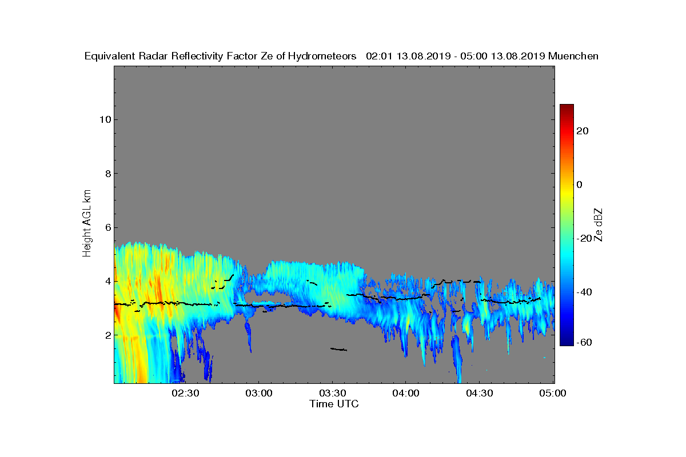Click the 03:30 time tick label
Screen dimensions: 686x457
(332, 393)
